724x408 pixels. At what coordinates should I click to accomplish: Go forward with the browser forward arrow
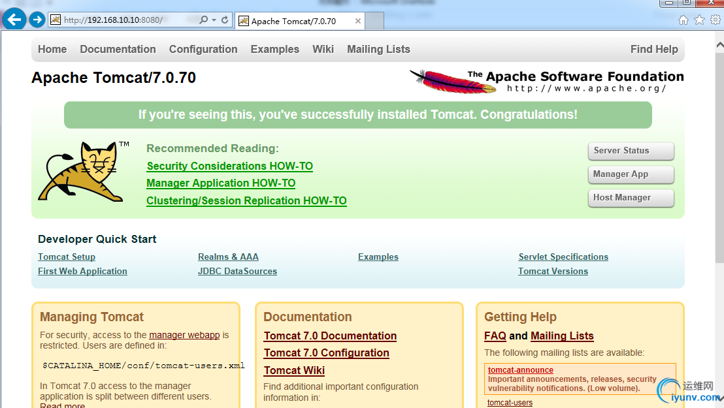(x=37, y=20)
